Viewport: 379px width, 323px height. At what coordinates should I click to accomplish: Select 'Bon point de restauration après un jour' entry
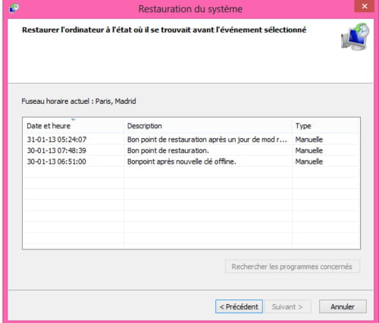pos(207,140)
